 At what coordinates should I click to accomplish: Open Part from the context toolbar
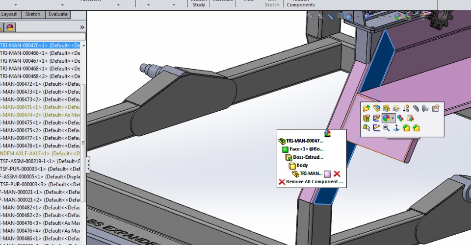366,108
